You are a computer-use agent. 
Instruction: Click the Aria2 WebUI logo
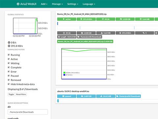click(x=26, y=4)
